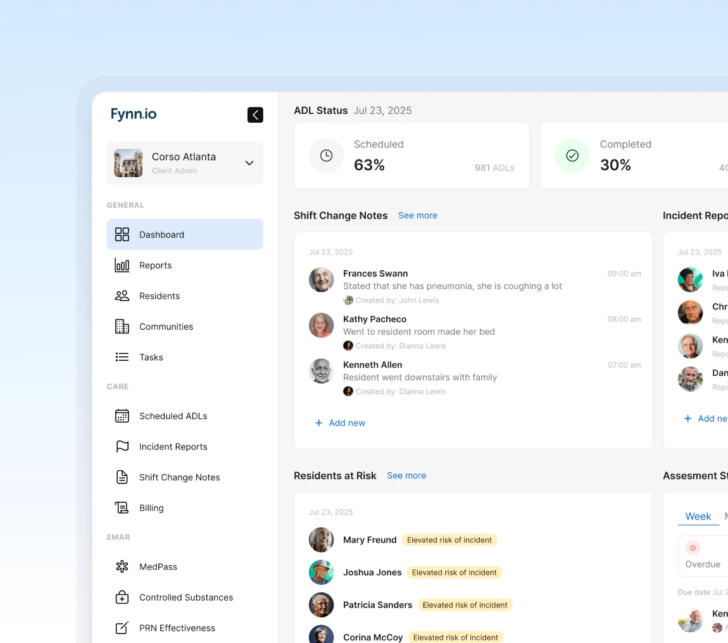
Task: Click the Scheduled ADLs calendar icon
Action: point(122,416)
